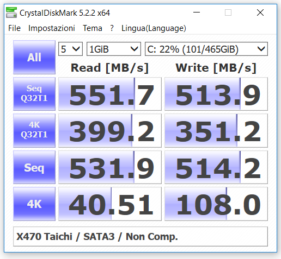Minimize the CrystalDiskMark window

coord(197,12)
